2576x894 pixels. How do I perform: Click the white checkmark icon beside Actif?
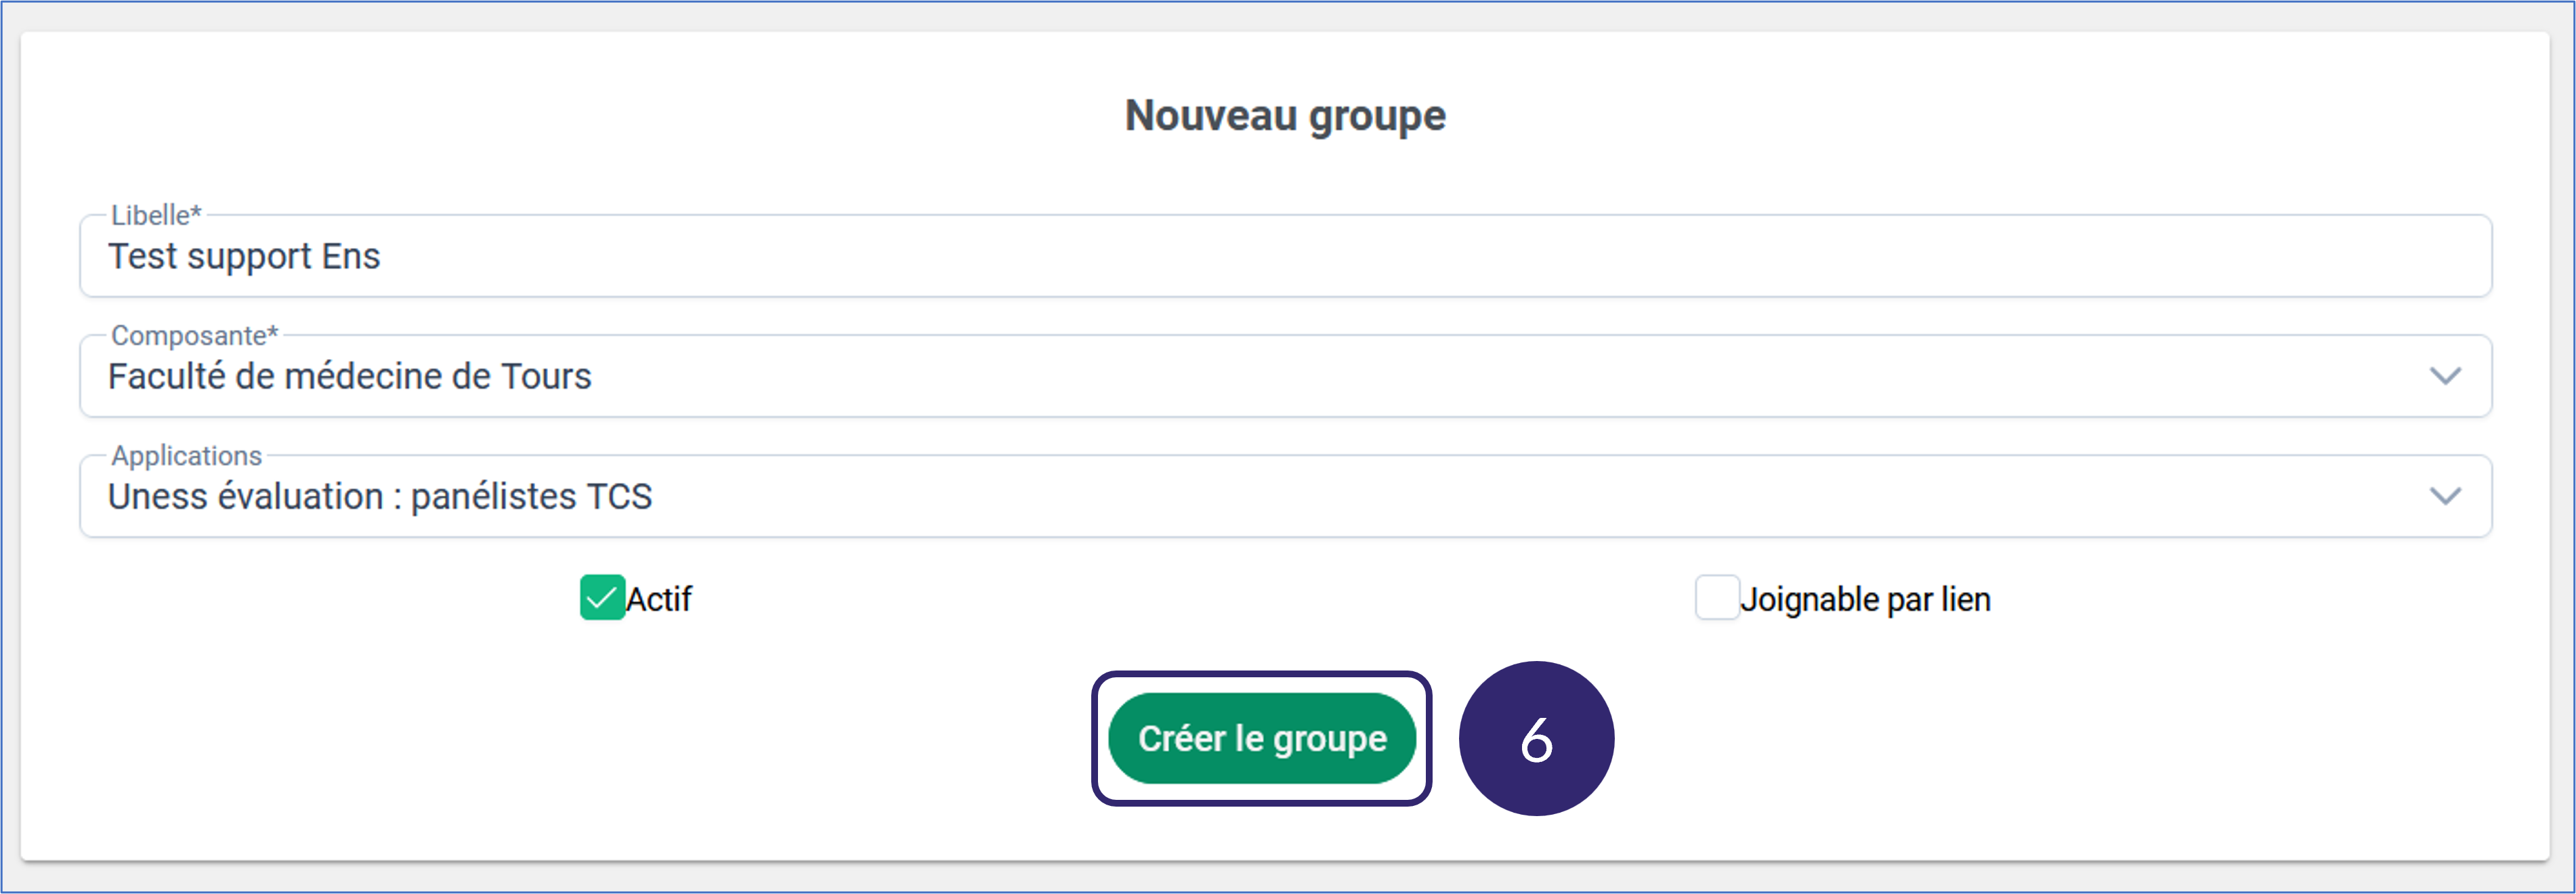[x=602, y=598]
